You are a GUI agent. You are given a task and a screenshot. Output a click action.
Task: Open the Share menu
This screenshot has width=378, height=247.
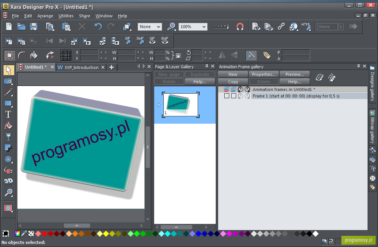click(x=84, y=16)
